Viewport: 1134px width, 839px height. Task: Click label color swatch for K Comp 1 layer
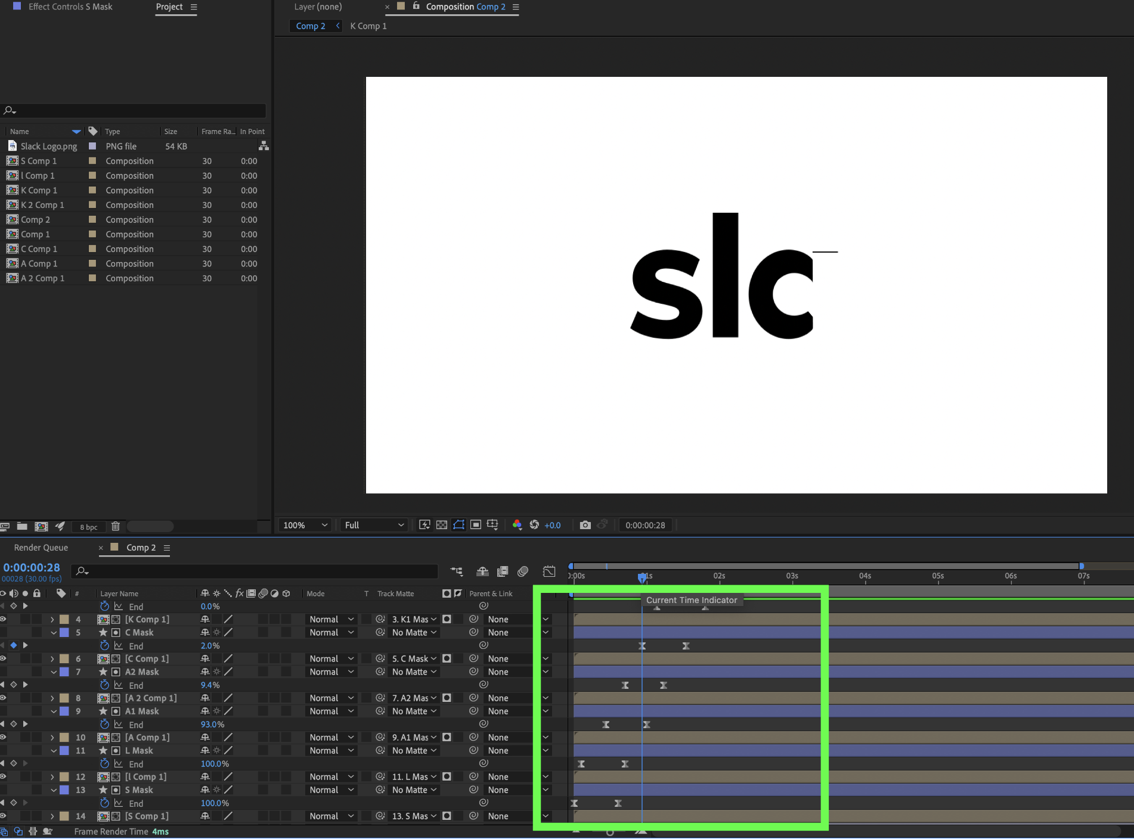[64, 619]
